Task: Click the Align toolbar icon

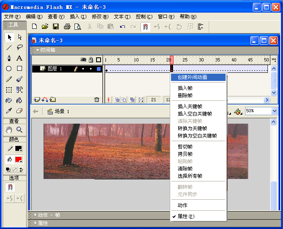Action: (x=200, y=27)
